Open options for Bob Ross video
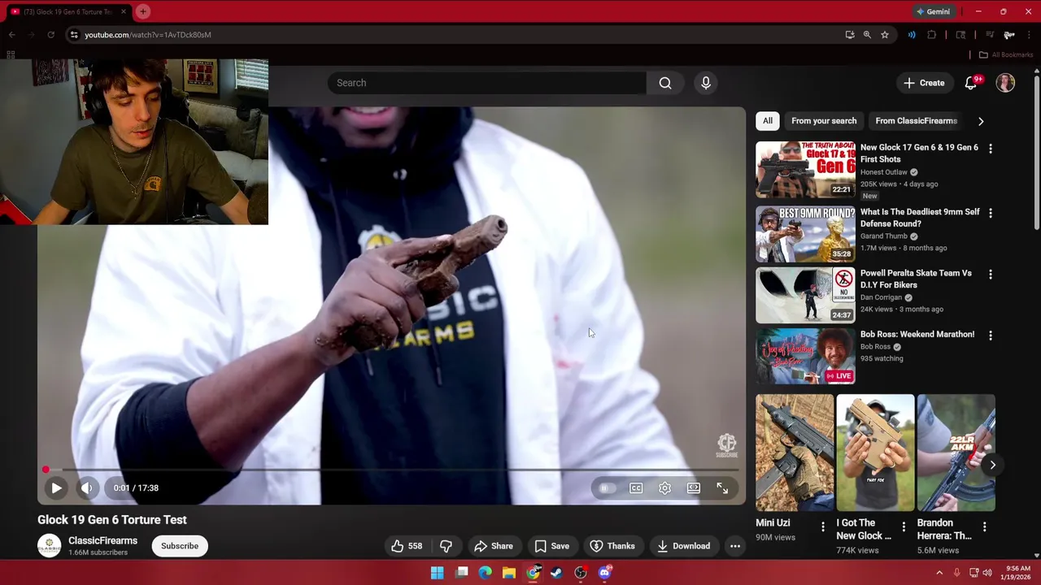The height and width of the screenshot is (585, 1041). (x=991, y=336)
